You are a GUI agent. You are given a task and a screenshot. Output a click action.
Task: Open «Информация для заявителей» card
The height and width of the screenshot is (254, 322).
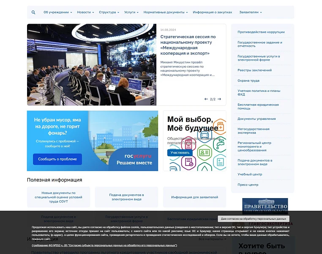pyautogui.click(x=194, y=197)
